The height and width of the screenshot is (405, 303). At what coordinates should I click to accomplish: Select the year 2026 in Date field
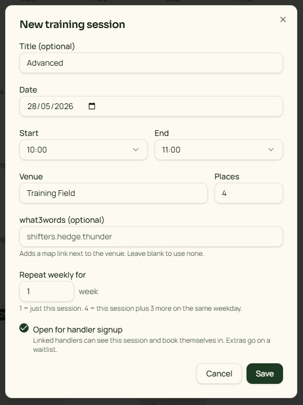click(64, 106)
